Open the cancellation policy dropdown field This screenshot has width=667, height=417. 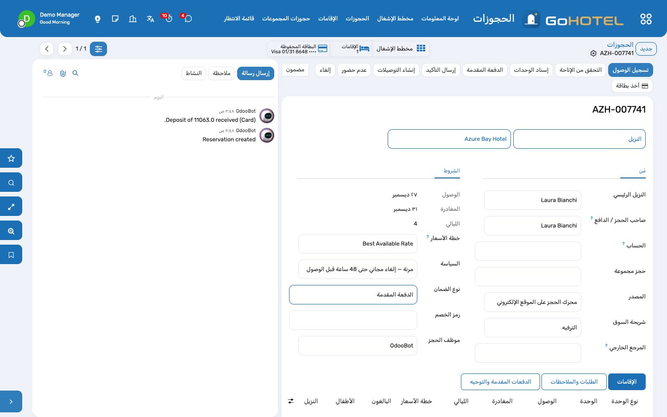click(x=358, y=269)
